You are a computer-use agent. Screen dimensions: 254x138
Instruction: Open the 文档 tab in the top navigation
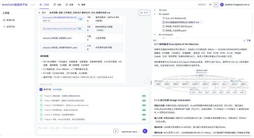pyautogui.click(x=57, y=5)
